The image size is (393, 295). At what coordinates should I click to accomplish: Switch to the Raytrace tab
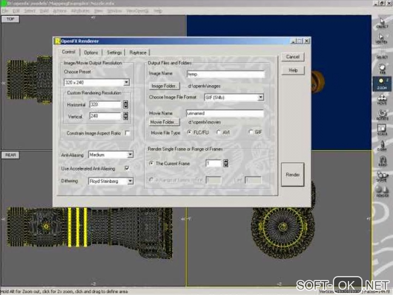[x=138, y=52]
